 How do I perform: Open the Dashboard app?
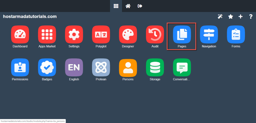point(20,34)
